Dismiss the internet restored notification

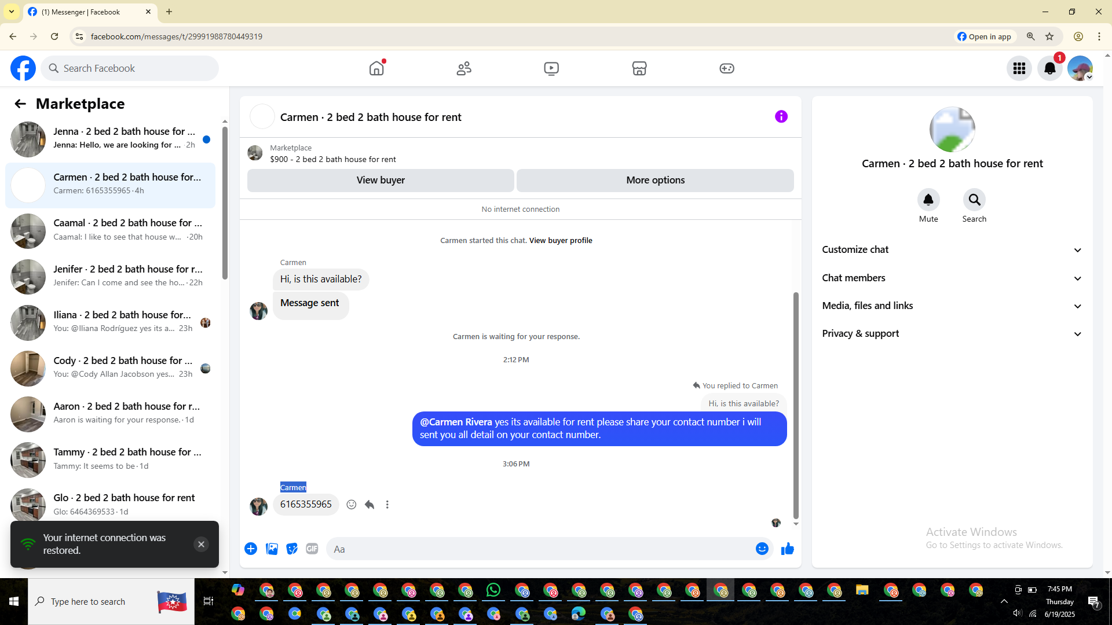coord(201,544)
